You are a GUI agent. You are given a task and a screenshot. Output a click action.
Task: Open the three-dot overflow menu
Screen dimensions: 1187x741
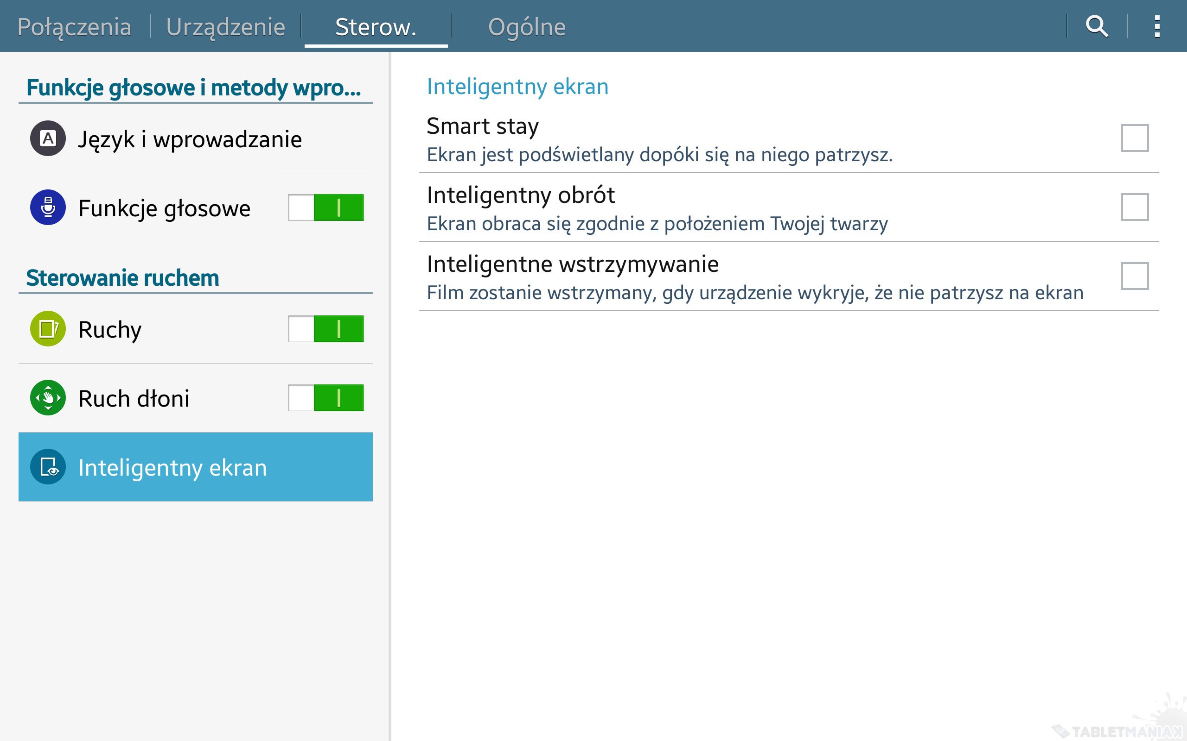[1157, 26]
